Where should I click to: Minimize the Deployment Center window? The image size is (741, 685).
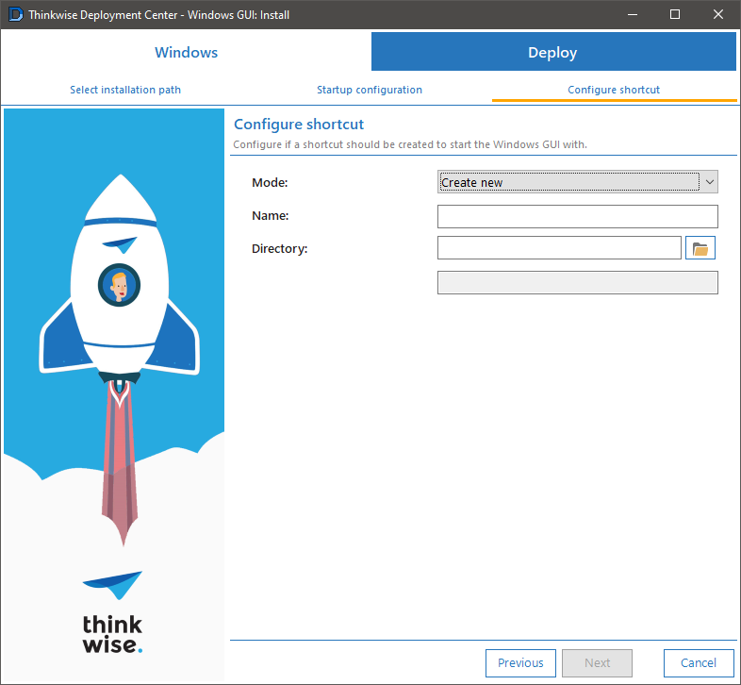(x=633, y=15)
